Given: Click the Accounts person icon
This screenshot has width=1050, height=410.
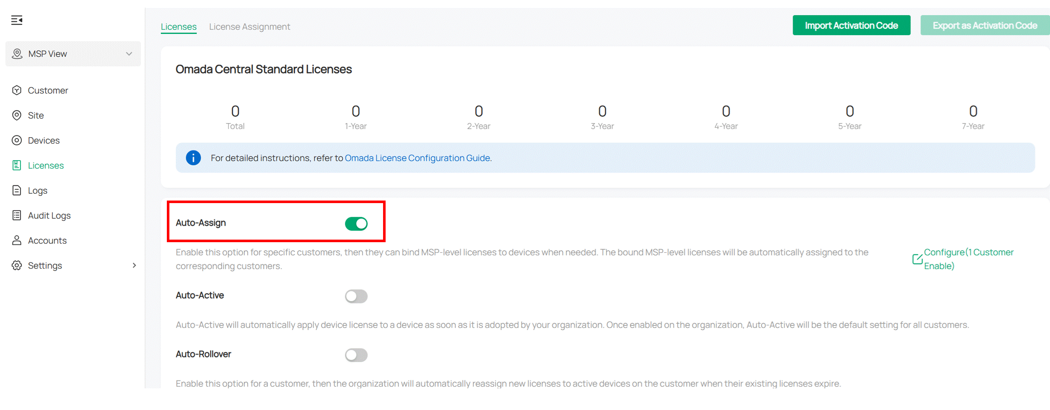Looking at the screenshot, I should [x=17, y=240].
